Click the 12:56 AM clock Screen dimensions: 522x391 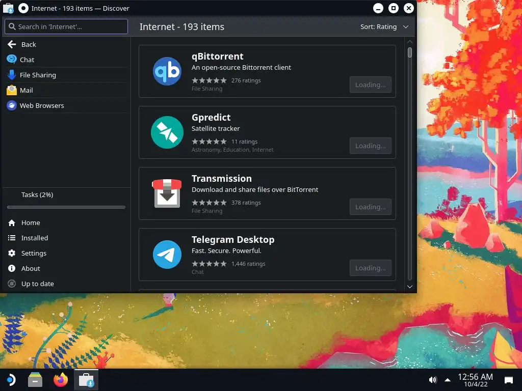[476, 377]
